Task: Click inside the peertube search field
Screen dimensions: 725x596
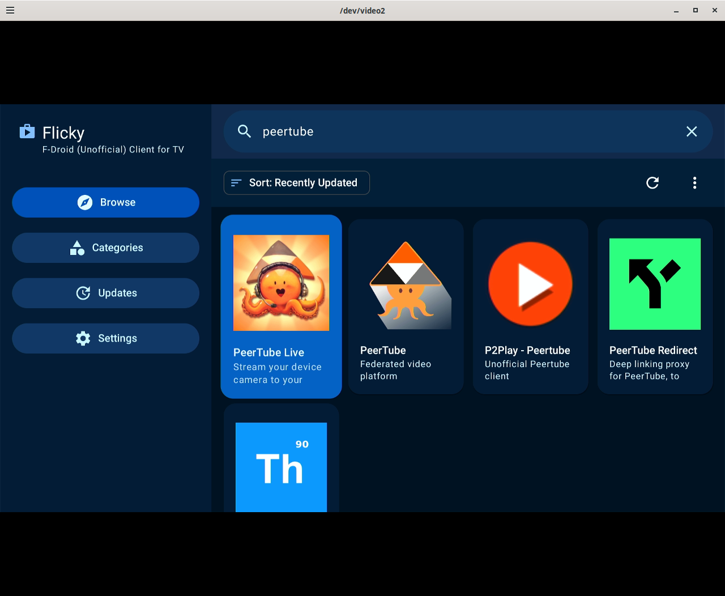Action: pyautogui.click(x=396, y=131)
